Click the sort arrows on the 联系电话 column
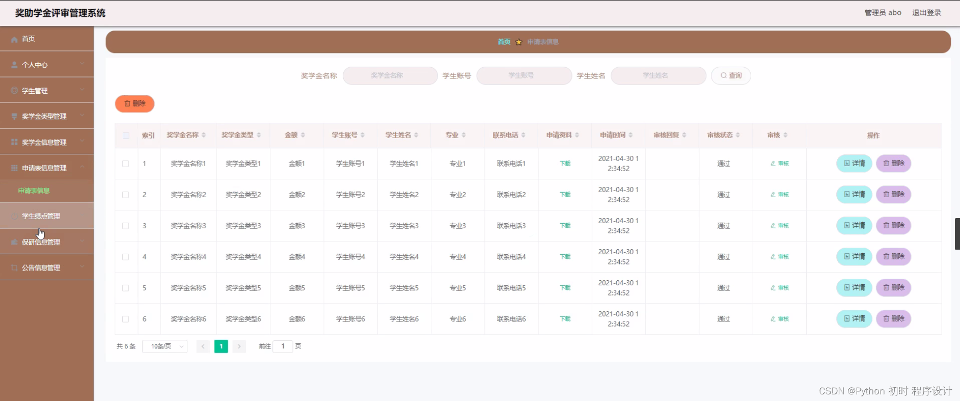 coord(524,135)
